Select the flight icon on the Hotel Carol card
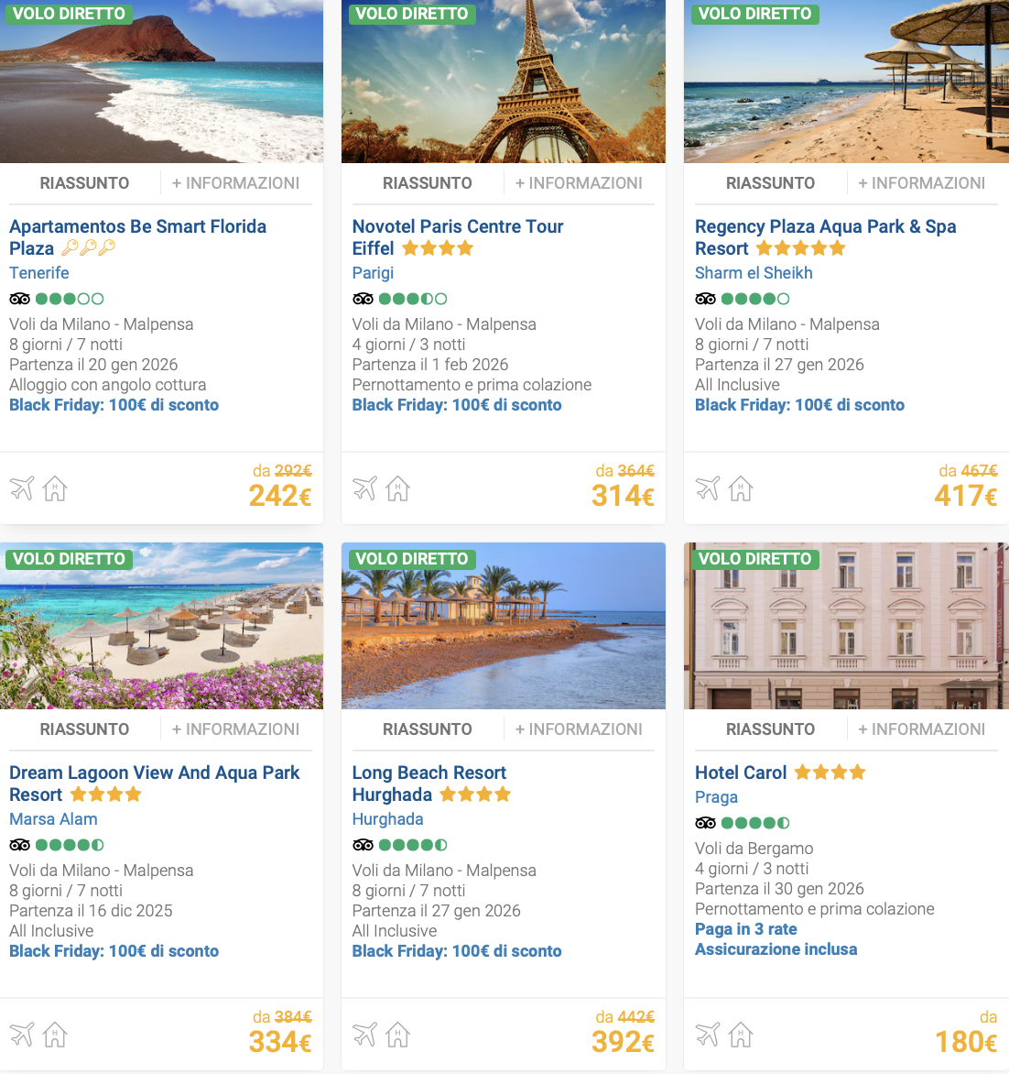This screenshot has height=1074, width=1009. [709, 1035]
